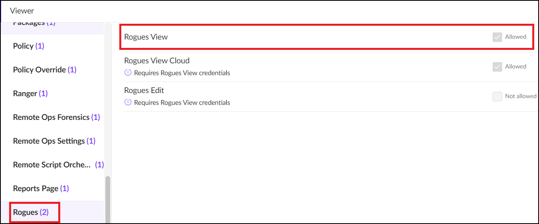The width and height of the screenshot is (539, 224).
Task: Toggle the Rogues View Cloud Allowed checkbox
Action: pos(497,67)
